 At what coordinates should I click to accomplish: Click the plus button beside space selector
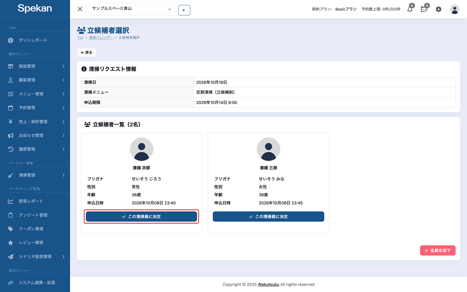coord(184,10)
